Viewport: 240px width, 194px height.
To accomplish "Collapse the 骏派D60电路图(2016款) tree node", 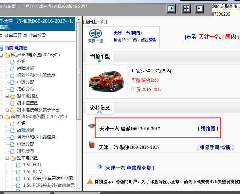I will 1,55.
